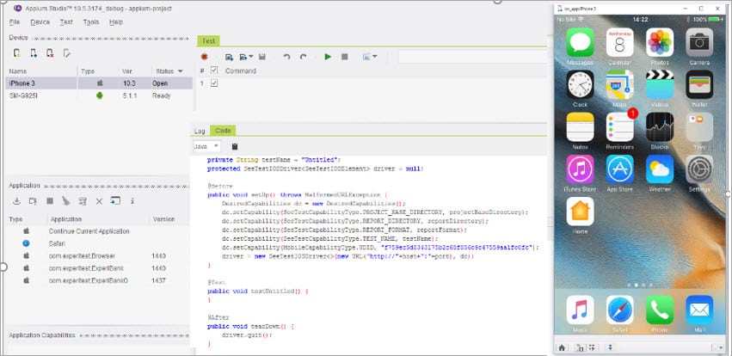Click the copy code clipboard icon
Viewport: 732px width, 356px height.
[x=235, y=147]
